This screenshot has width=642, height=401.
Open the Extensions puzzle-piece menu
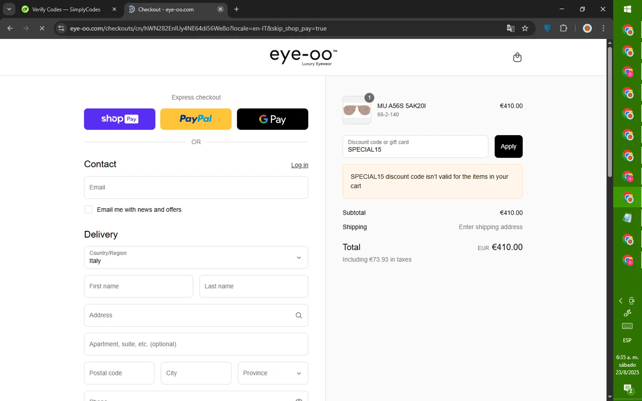[x=564, y=28]
